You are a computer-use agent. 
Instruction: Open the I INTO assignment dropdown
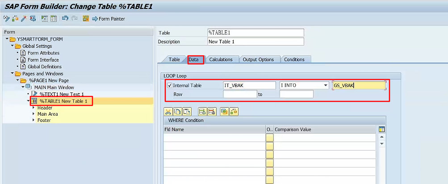pyautogui.click(x=326, y=85)
